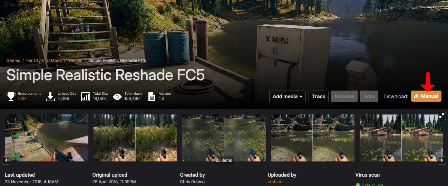Click the Total views eye icon
Image resolution: width=448 pixels, height=186 pixels.
(x=117, y=96)
